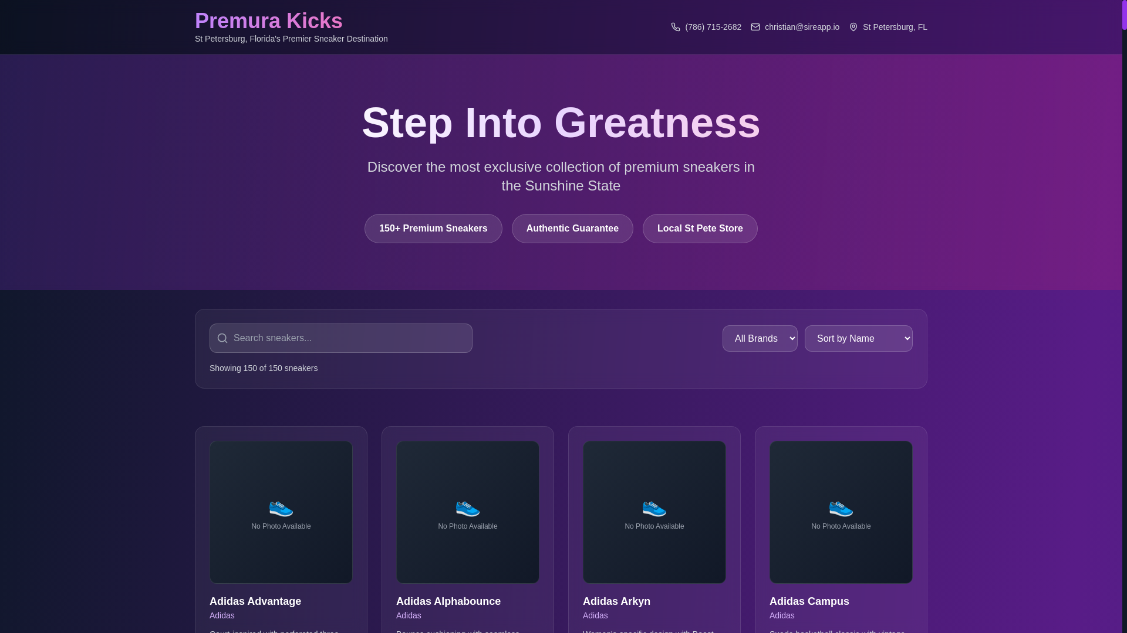Viewport: 1127px width, 633px height.
Task: Click the Adidas Campus title
Action: coord(809,601)
